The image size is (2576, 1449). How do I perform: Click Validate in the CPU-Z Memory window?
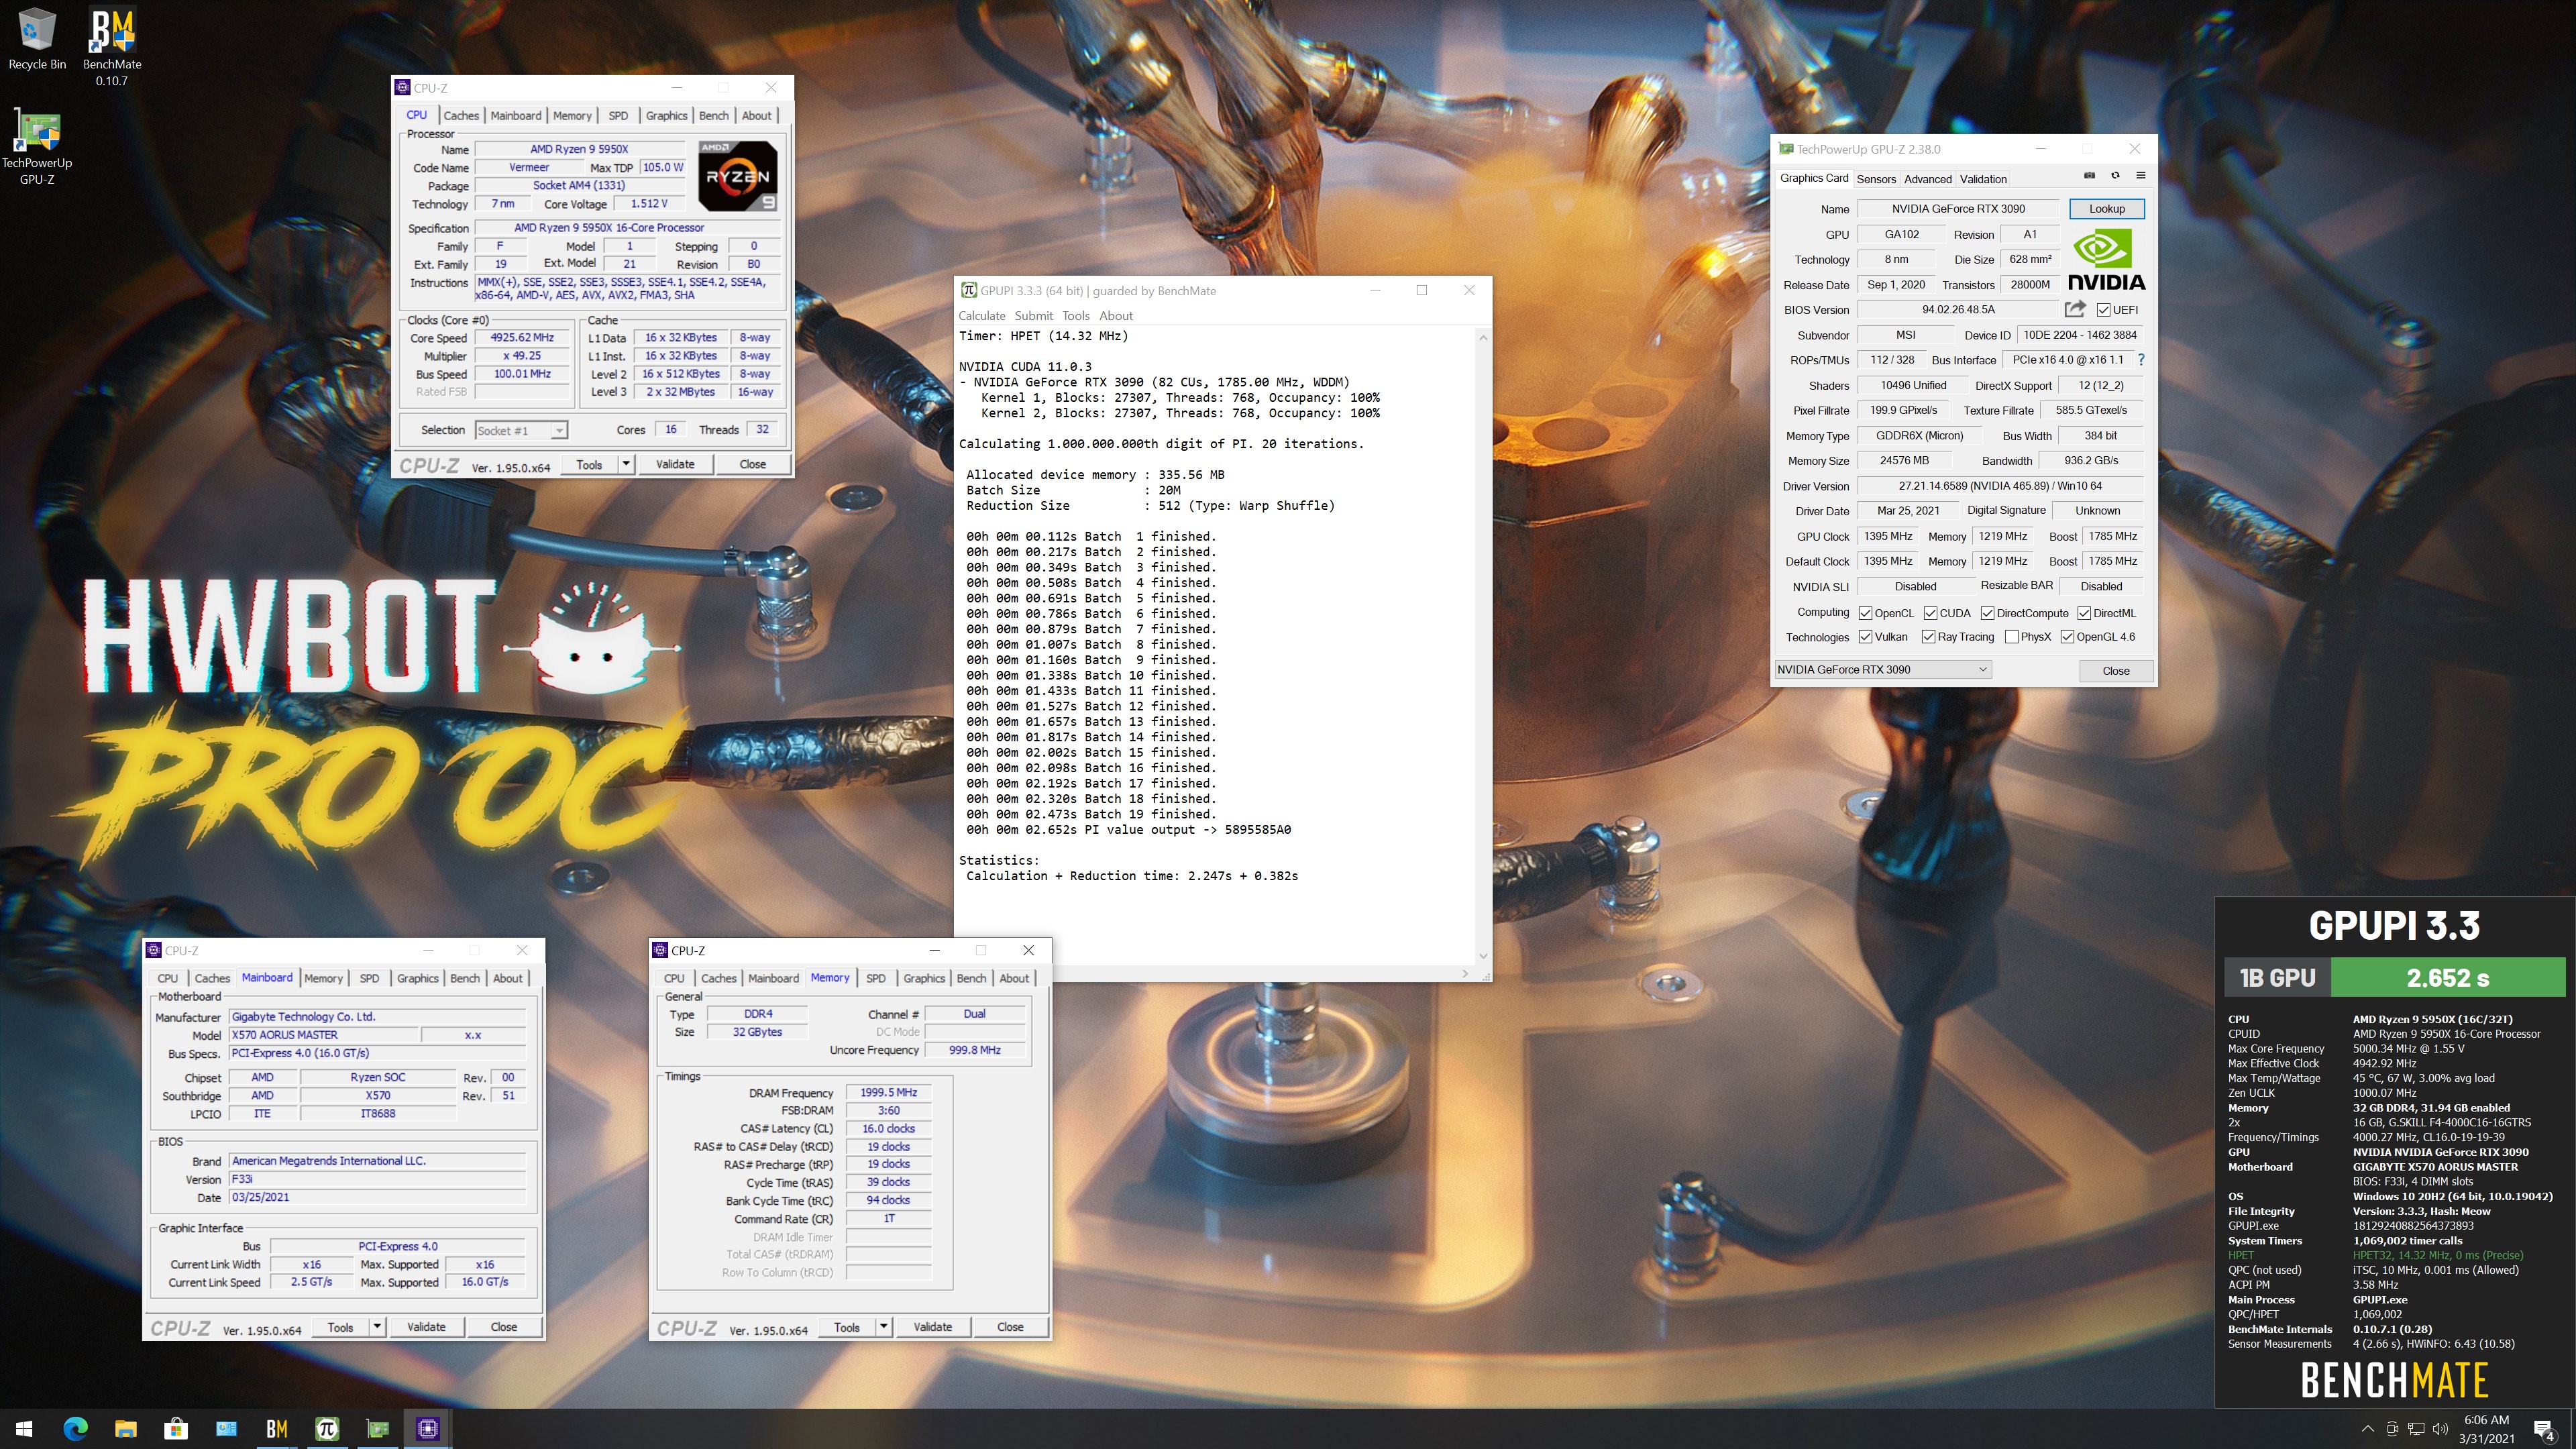pos(933,1327)
